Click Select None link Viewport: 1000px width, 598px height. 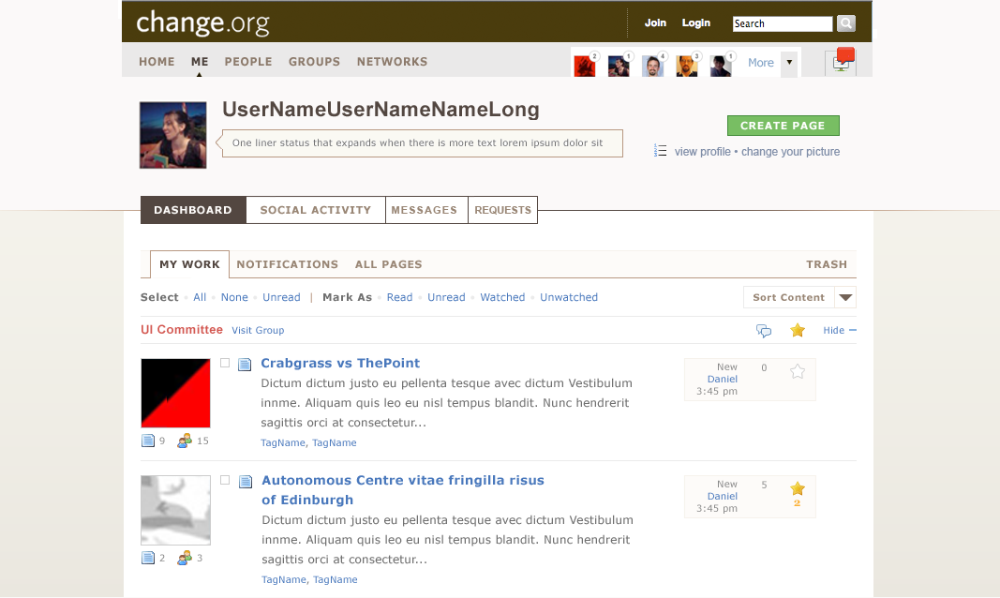234,297
